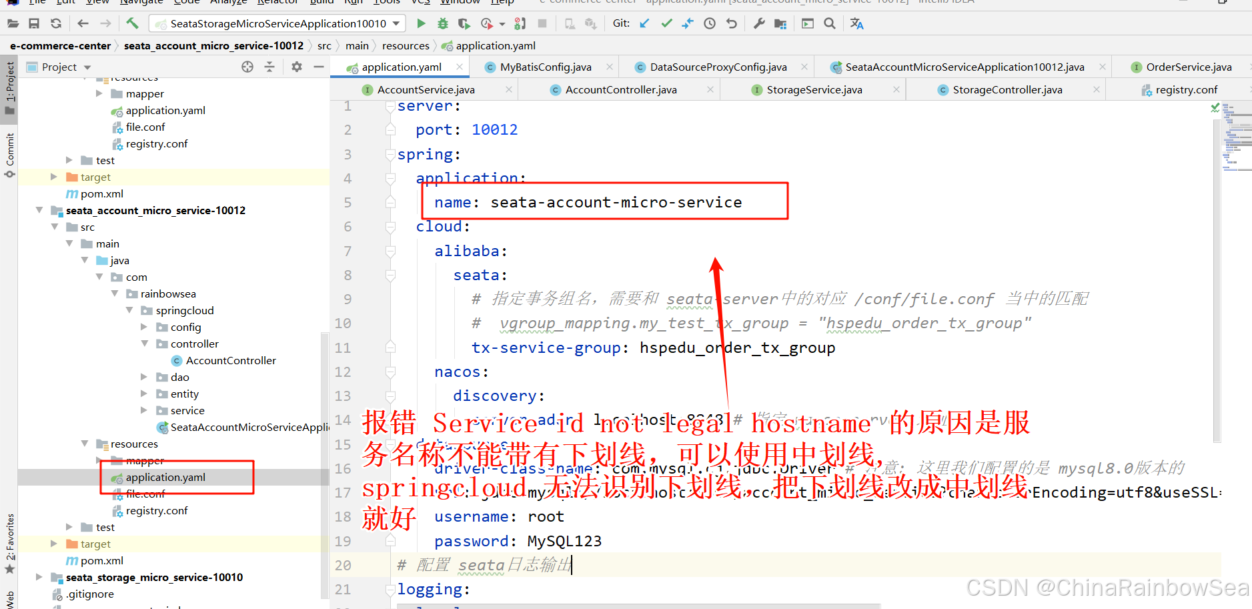1252x609 pixels.
Task: Build the project with the hammer icon
Action: [x=132, y=23]
